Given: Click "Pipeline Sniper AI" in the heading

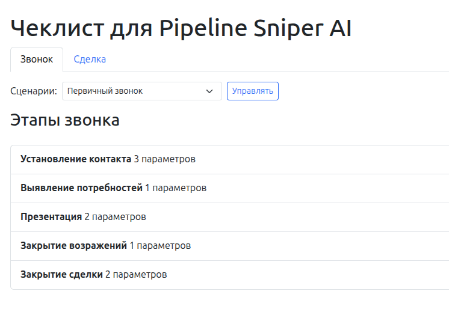Looking at the screenshot, I should pyautogui.click(x=255, y=29).
